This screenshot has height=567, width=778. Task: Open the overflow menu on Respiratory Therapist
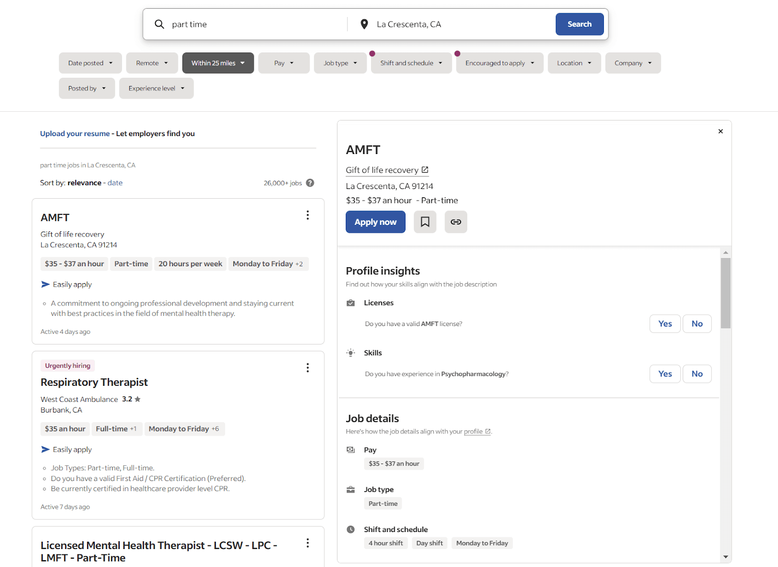(307, 368)
